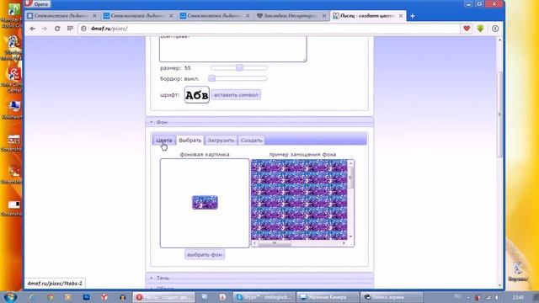Close the Закладки tab
The height and width of the screenshot is (303, 539).
click(323, 16)
